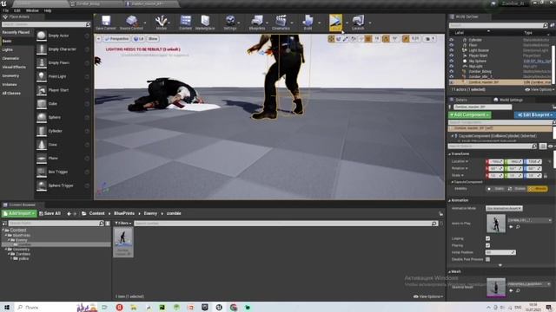The height and width of the screenshot is (312, 556).
Task: Open the Animation Mode dropdown
Action: click(x=504, y=208)
